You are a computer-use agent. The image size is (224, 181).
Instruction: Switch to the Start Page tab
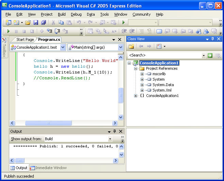click(x=25, y=39)
